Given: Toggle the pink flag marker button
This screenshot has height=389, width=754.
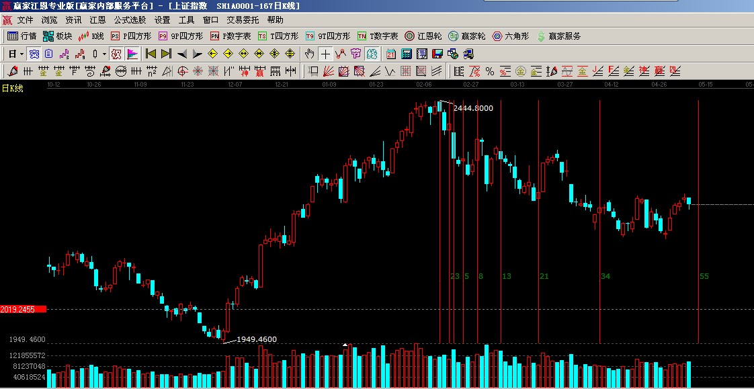Looking at the screenshot, I should coord(132,54).
